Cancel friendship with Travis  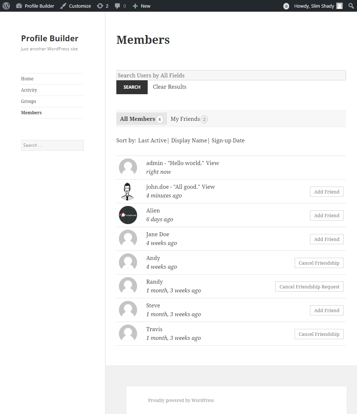pos(319,334)
